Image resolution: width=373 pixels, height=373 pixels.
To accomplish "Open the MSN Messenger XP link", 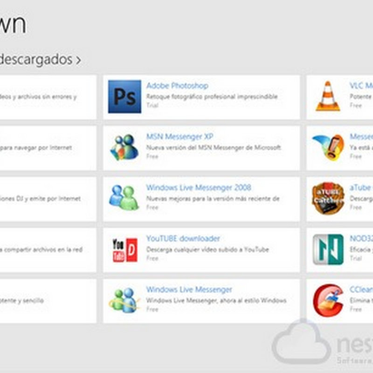I will tap(180, 137).
